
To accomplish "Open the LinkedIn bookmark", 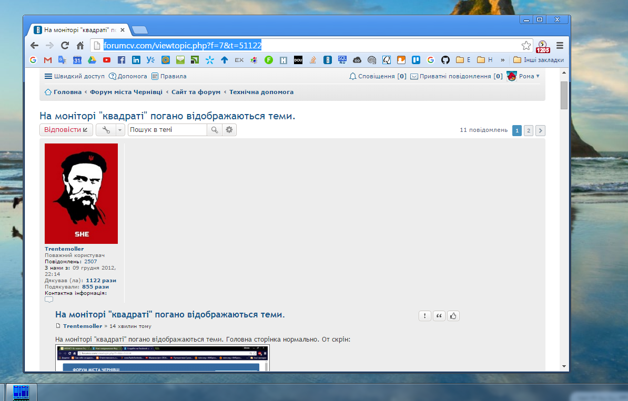I will click(x=136, y=60).
